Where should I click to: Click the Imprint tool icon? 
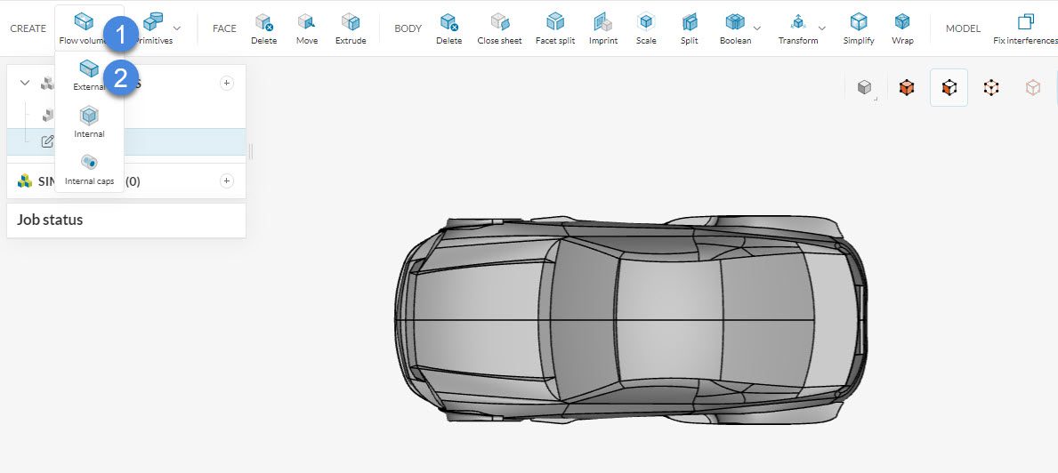[602, 28]
